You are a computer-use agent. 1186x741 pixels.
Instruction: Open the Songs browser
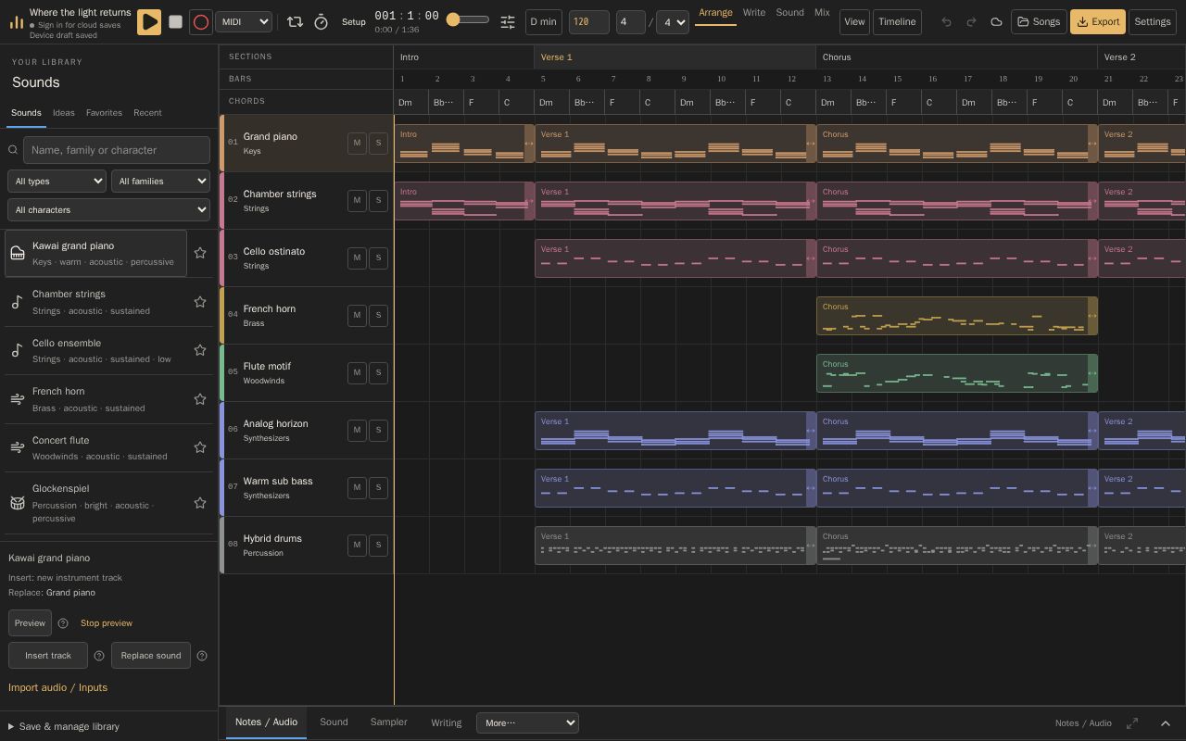[x=1039, y=21]
